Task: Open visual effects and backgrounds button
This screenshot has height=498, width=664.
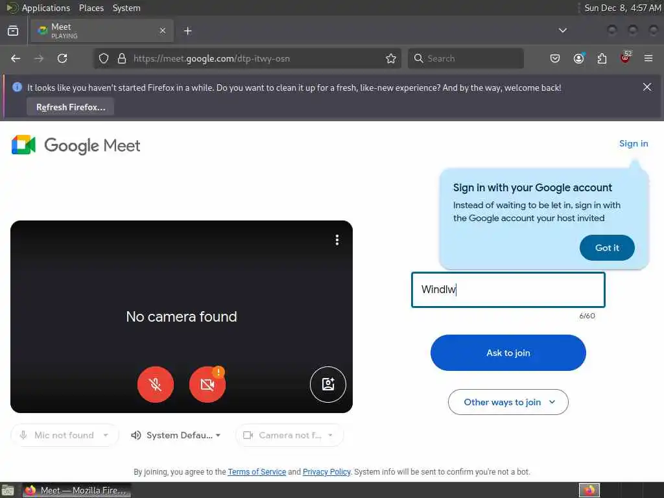Action: tap(327, 384)
